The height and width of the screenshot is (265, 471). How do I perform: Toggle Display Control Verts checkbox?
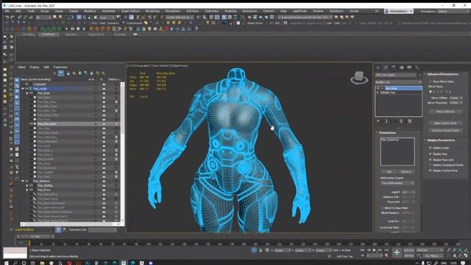[431, 170]
